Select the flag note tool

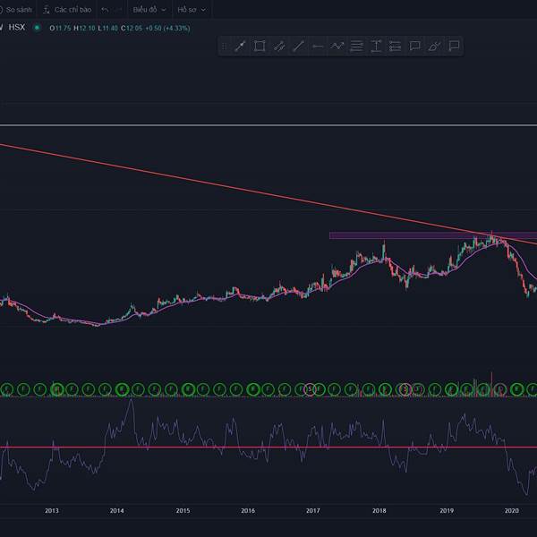(454, 46)
